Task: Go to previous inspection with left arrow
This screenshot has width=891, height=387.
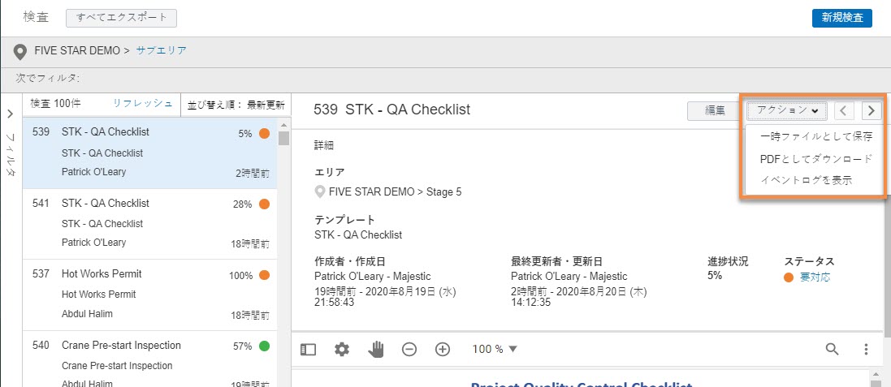Action: (845, 110)
